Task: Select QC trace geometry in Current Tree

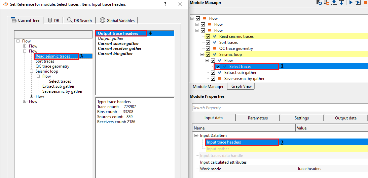Action: click(x=52, y=66)
